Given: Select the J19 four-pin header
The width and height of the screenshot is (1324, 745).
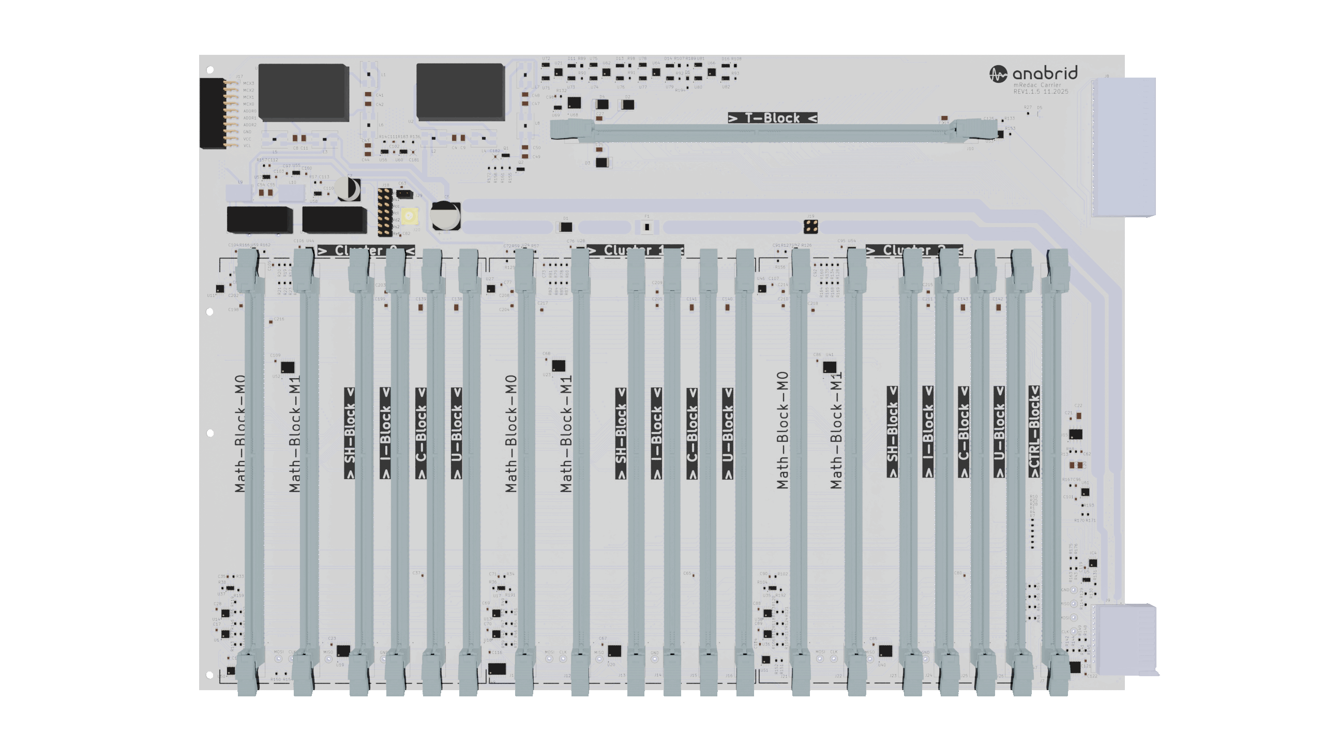Looking at the screenshot, I should click(x=811, y=226).
